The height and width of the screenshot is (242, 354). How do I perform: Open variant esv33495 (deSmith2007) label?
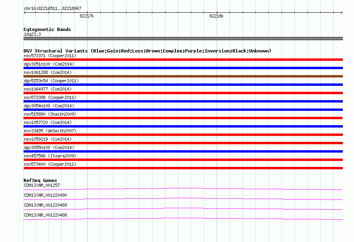click(50, 131)
